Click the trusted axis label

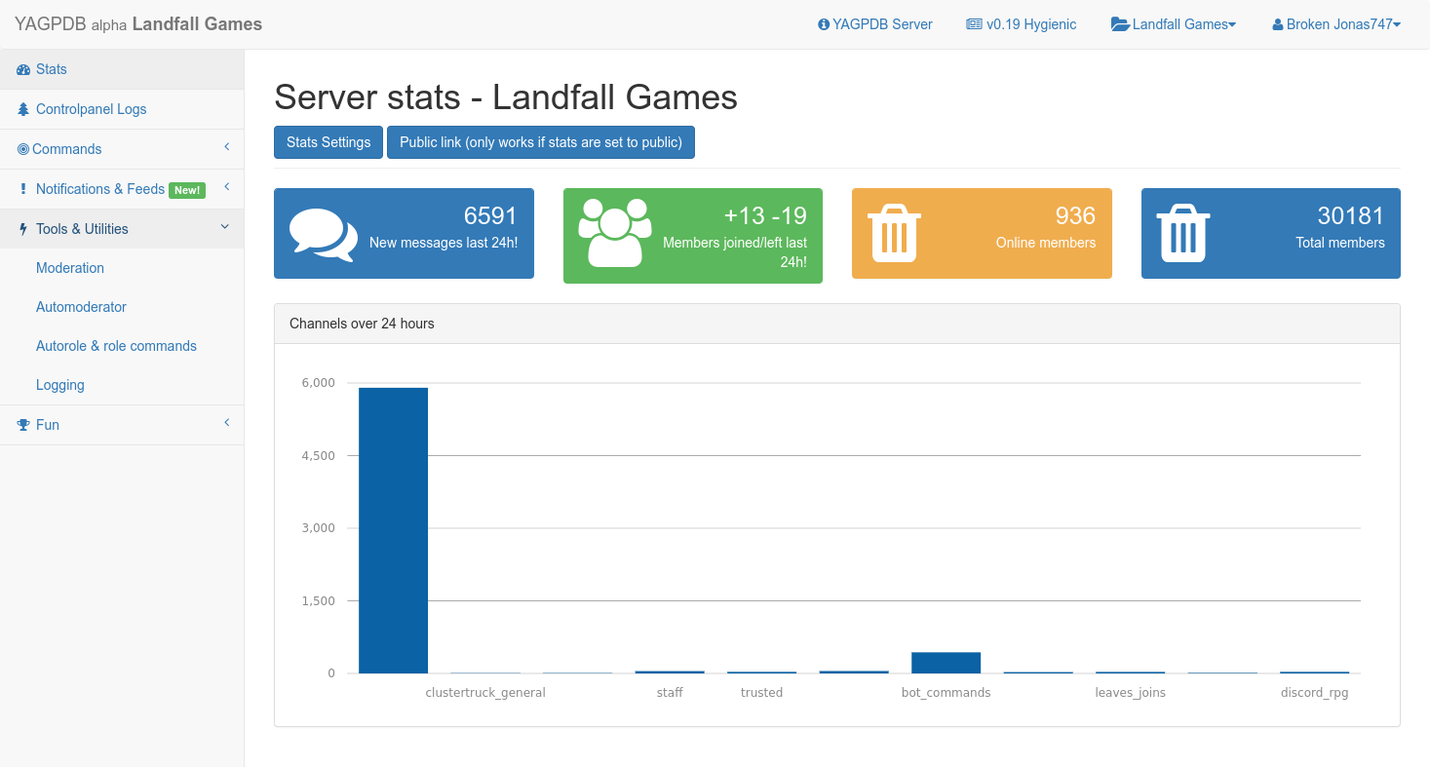point(761,693)
